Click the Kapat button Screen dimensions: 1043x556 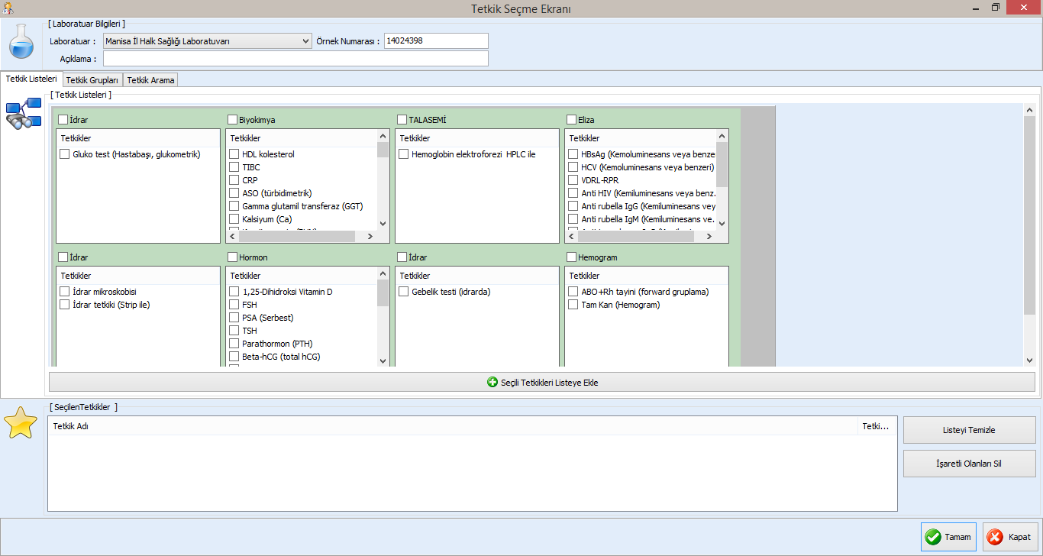1011,537
